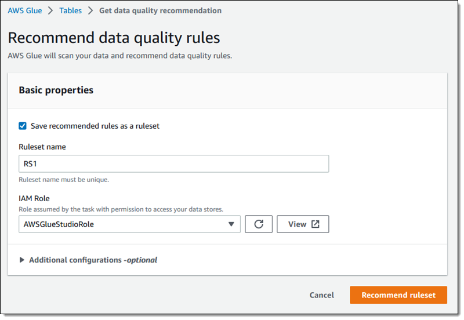The image size is (464, 320).
Task: Focus the Ruleset name field containing RS1
Action: click(x=174, y=164)
